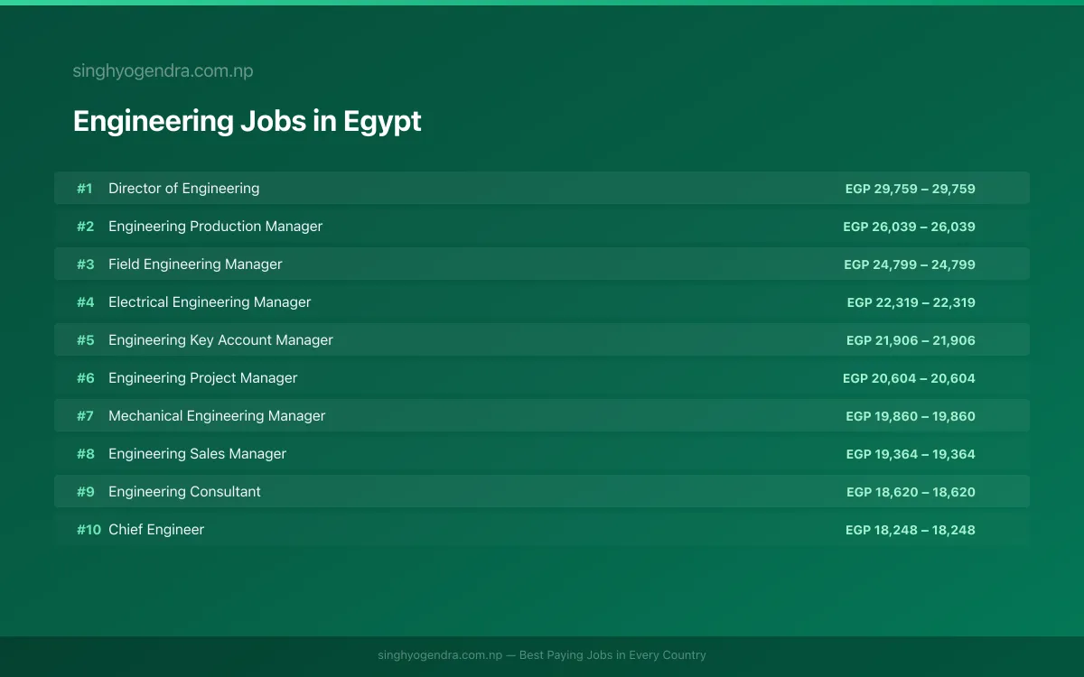
Task: Click salary 'EGP 19,860 – 19,860'
Action: (x=911, y=416)
